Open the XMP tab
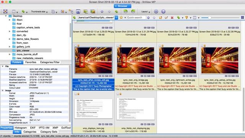 (x=55, y=128)
